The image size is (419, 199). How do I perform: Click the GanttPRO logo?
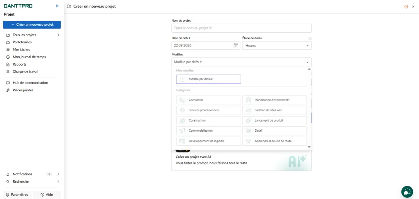pyautogui.click(x=18, y=6)
